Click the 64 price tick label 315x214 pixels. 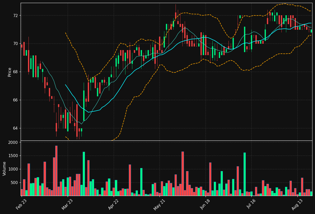pos(16,128)
